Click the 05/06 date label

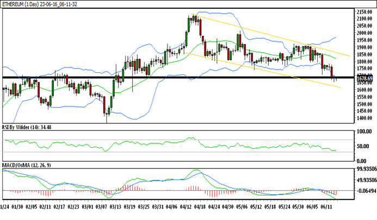click(x=242, y=207)
